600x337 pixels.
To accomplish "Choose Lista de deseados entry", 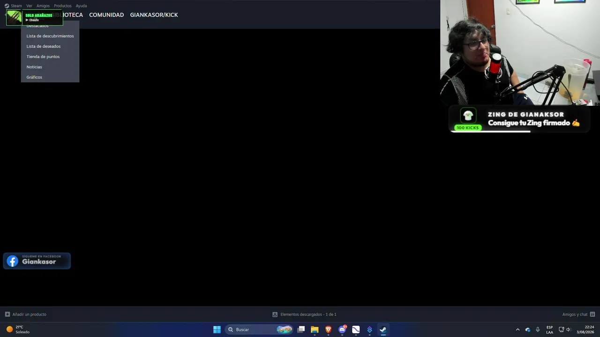I will (x=50, y=46).
